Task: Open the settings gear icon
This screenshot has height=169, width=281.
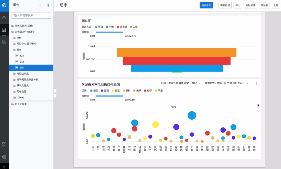Action: click(4, 157)
